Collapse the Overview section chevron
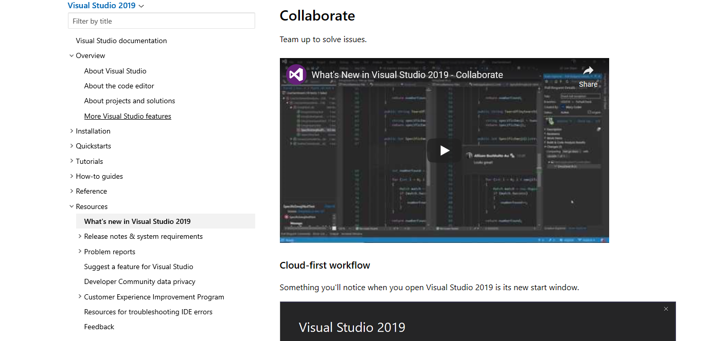The width and height of the screenshot is (710, 341). [72, 55]
